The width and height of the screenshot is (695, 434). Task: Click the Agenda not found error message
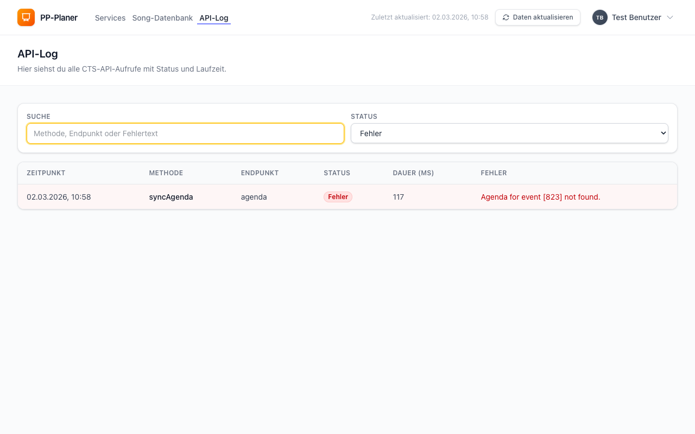pyautogui.click(x=540, y=197)
